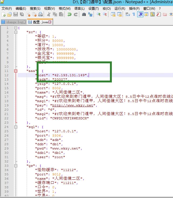Toggle the indent guide toolbar button
The image size is (173, 198).
point(140,15)
